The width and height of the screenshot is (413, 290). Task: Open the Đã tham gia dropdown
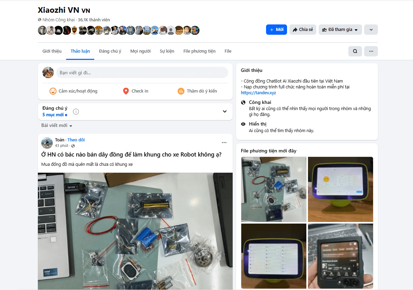click(x=340, y=30)
